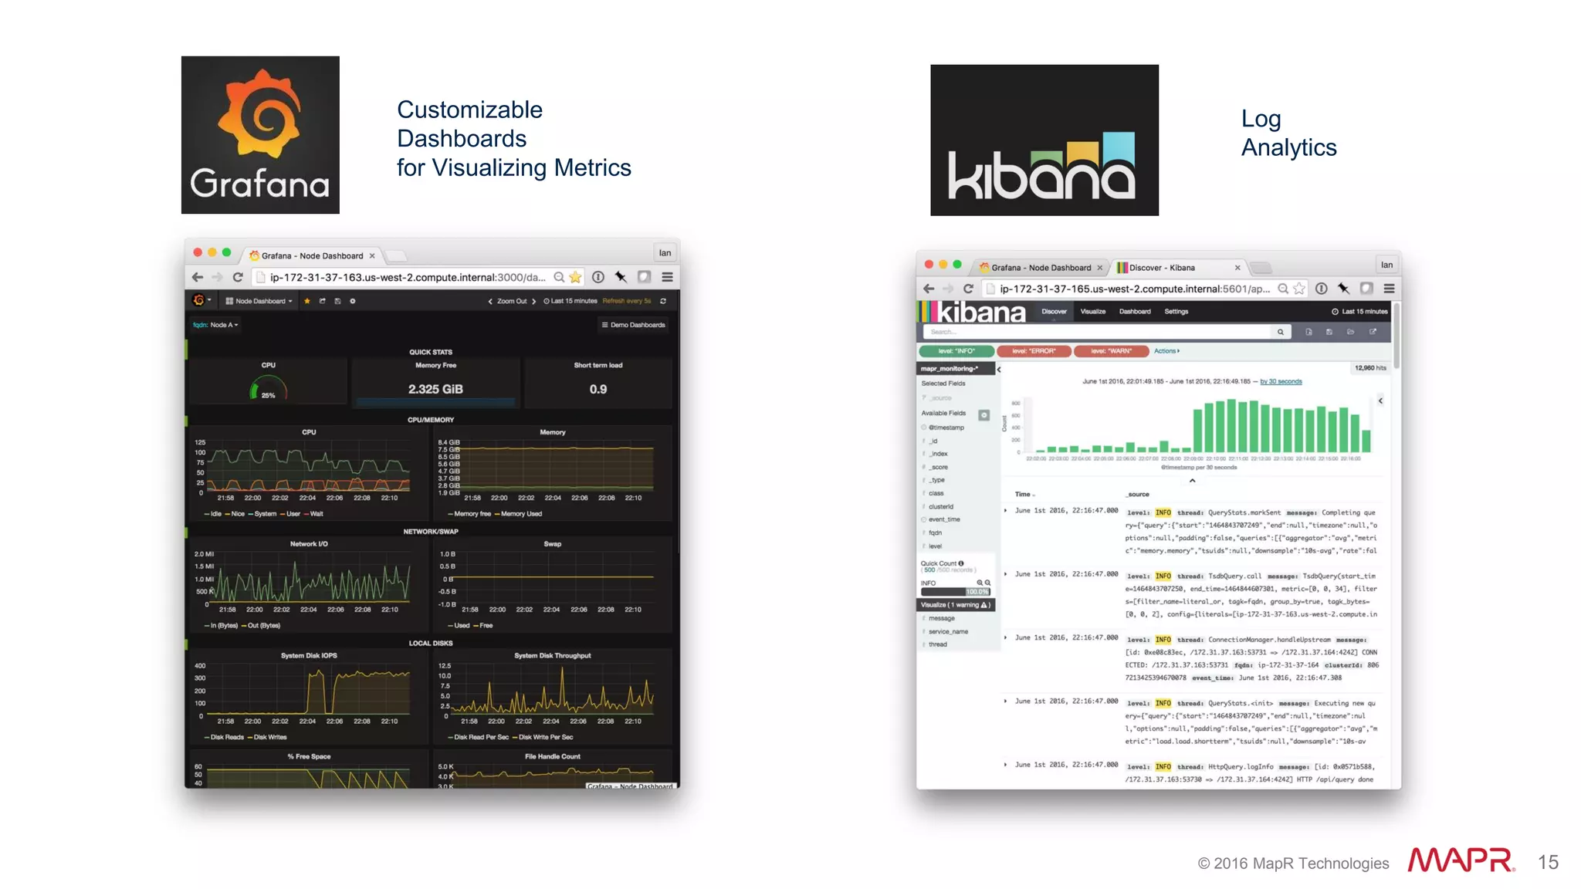The height and width of the screenshot is (889, 1581).
Task: Collapse the histogram with the up chevron
Action: (x=1193, y=481)
